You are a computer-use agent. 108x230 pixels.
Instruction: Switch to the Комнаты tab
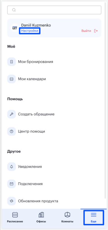67,218
